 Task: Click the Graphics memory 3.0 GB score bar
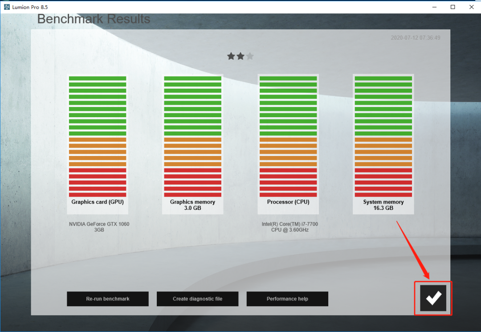coord(193,136)
